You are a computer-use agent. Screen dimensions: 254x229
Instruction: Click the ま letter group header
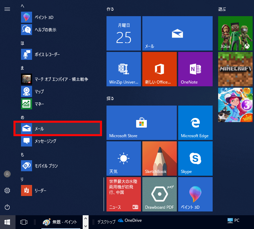22,68
